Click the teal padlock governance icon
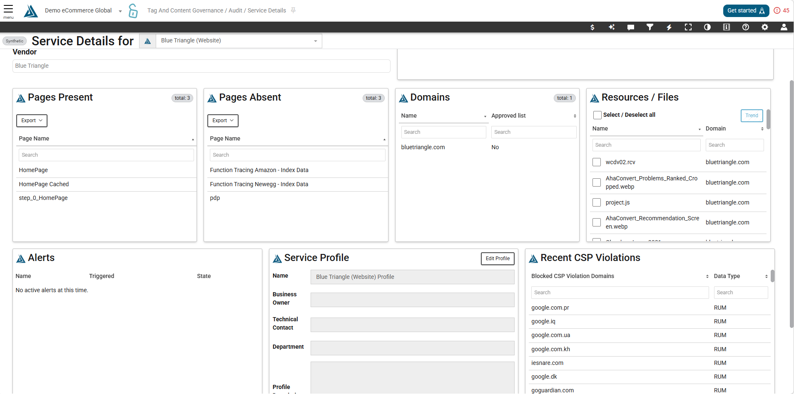Viewport: 794px width, 394px height. [133, 11]
